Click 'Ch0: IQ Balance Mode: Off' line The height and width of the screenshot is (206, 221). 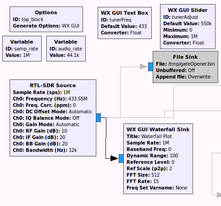tap(46, 118)
